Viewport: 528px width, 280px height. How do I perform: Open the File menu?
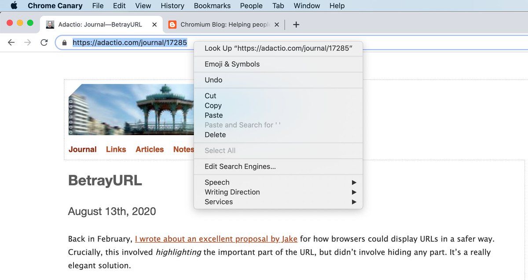[x=98, y=6]
